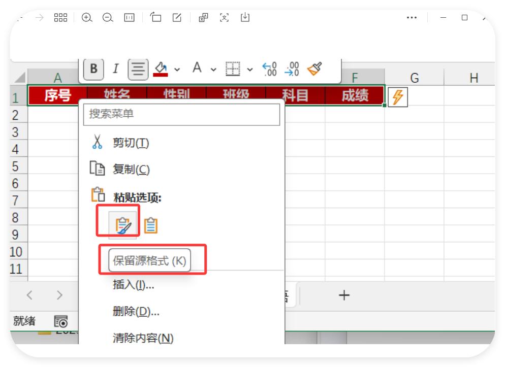Screen dimensions: 505x367
Task: Toggle Bold in the mini toolbar
Action: pos(93,69)
